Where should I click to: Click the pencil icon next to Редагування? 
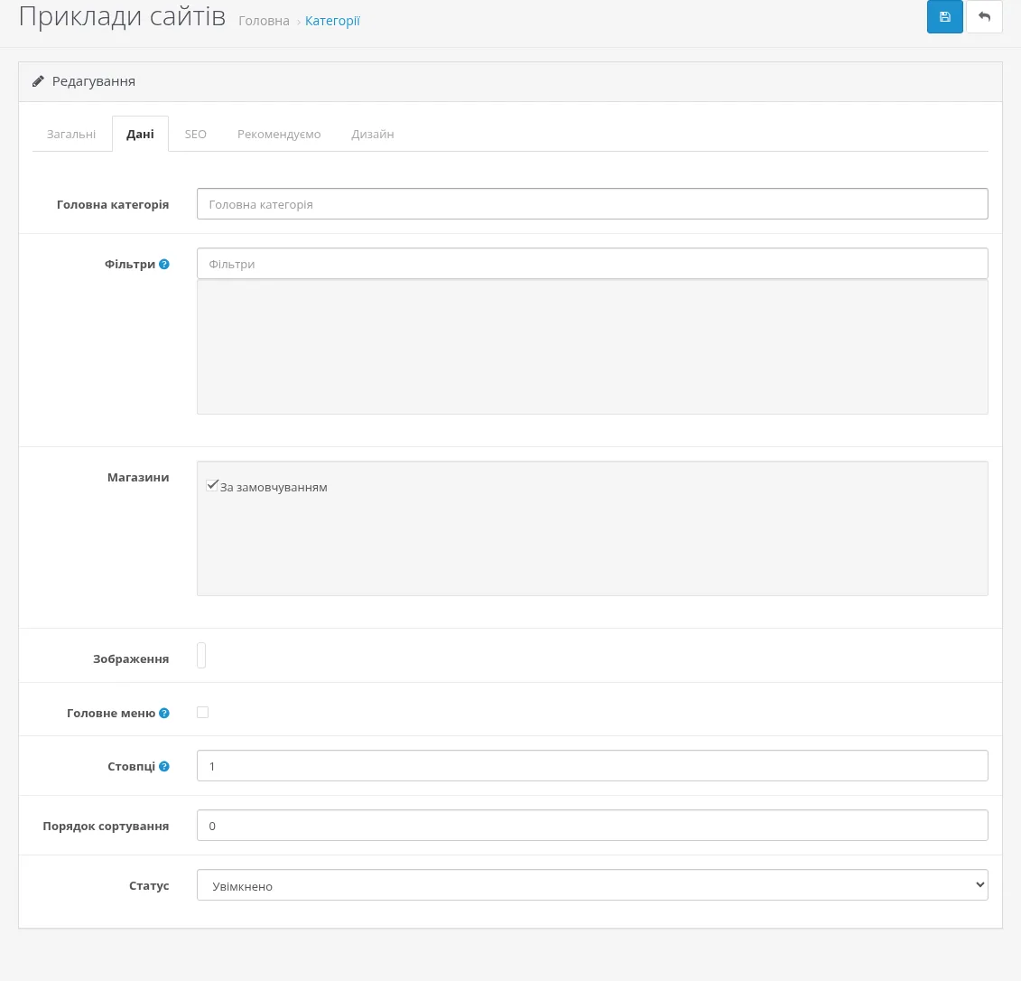tap(39, 81)
